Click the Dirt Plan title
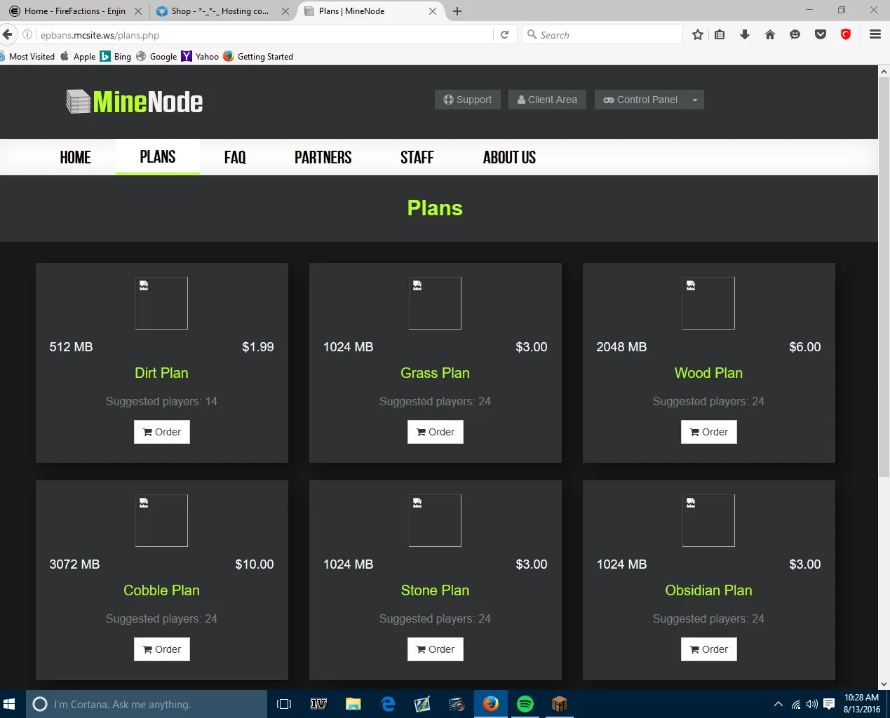 click(x=161, y=373)
